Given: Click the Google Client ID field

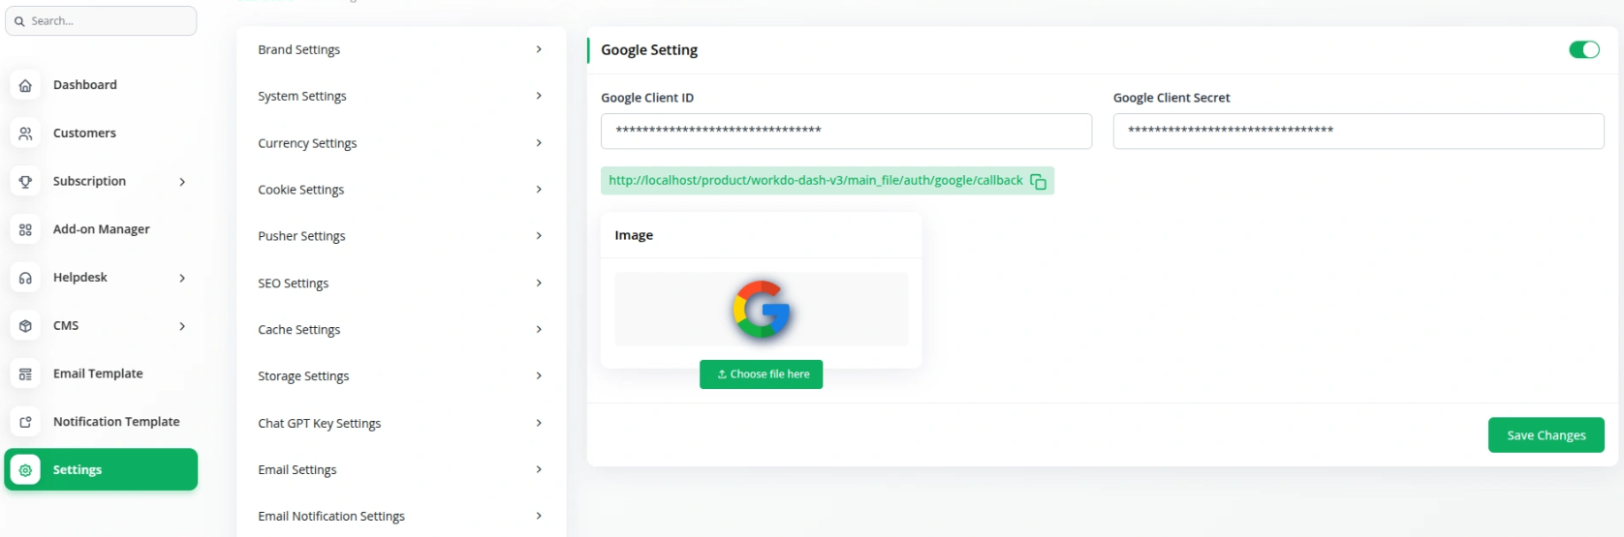Looking at the screenshot, I should point(846,132).
